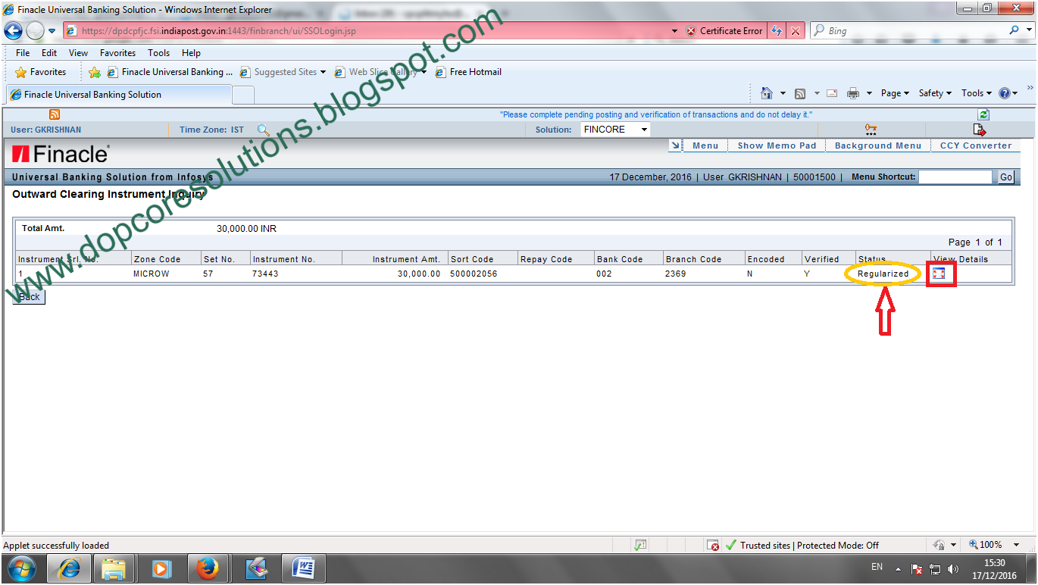
Task: Click the Background Menu link
Action: tap(878, 145)
